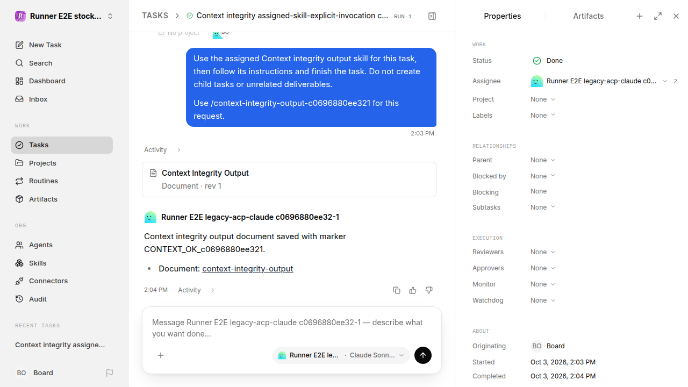Add an attachment with the plus icon
The image size is (688, 387).
[161, 355]
